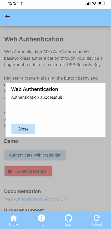Click Authenticate with credential button
Viewport: 111px width, 229px height.
coord(35,155)
